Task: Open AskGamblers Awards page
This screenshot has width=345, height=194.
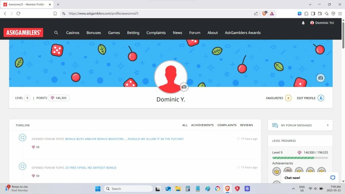Action: point(243,33)
